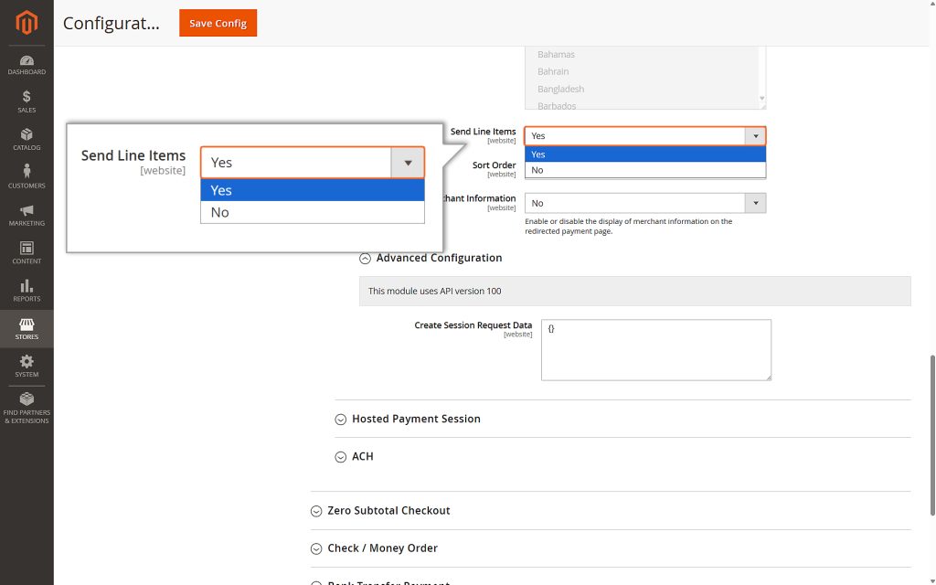Navigate to the Sales section
This screenshot has height=585, width=936.
(x=27, y=101)
